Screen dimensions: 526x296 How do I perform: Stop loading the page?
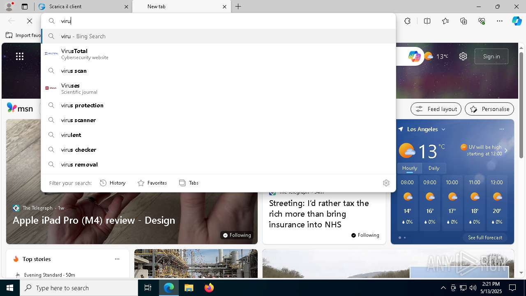click(x=30, y=21)
